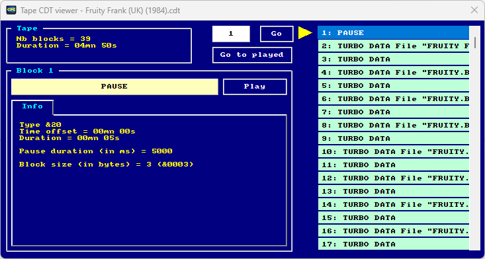
Task: Select block 11: TURBO DATA
Action: (394, 165)
